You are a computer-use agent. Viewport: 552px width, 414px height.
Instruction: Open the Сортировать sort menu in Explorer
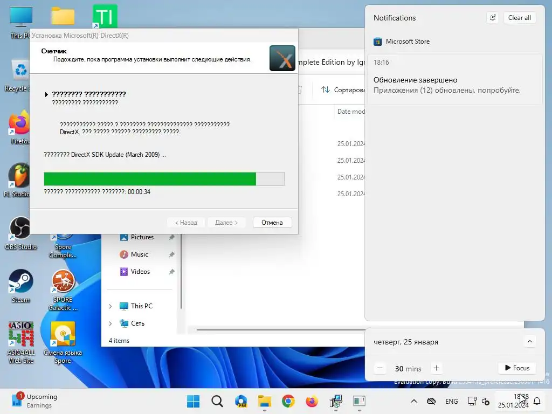pyautogui.click(x=342, y=90)
